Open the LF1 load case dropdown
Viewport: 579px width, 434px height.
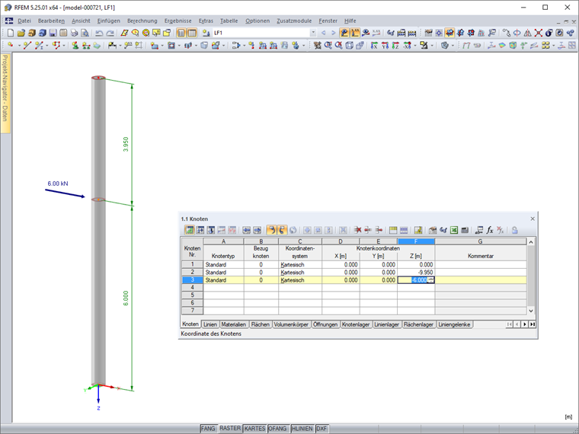tap(313, 33)
